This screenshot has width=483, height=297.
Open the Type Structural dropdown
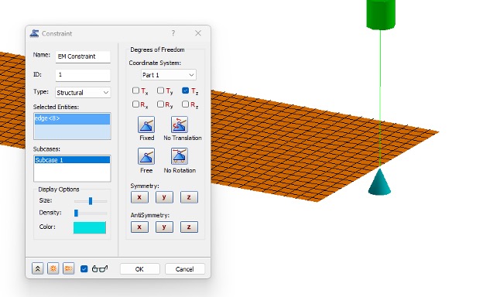coord(83,93)
